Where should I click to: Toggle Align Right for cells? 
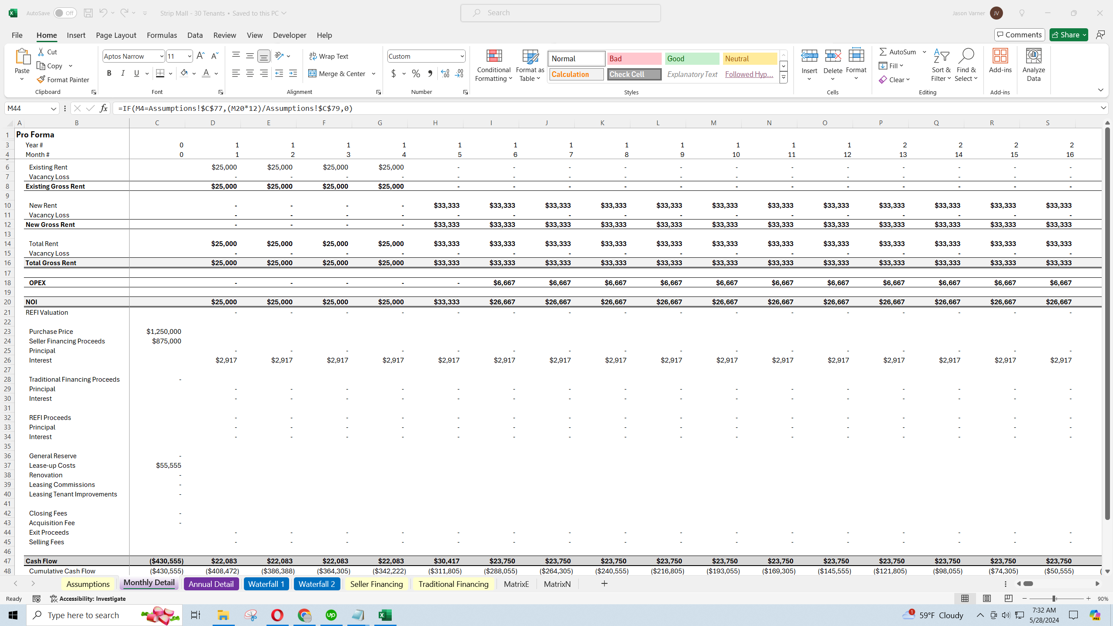point(264,73)
